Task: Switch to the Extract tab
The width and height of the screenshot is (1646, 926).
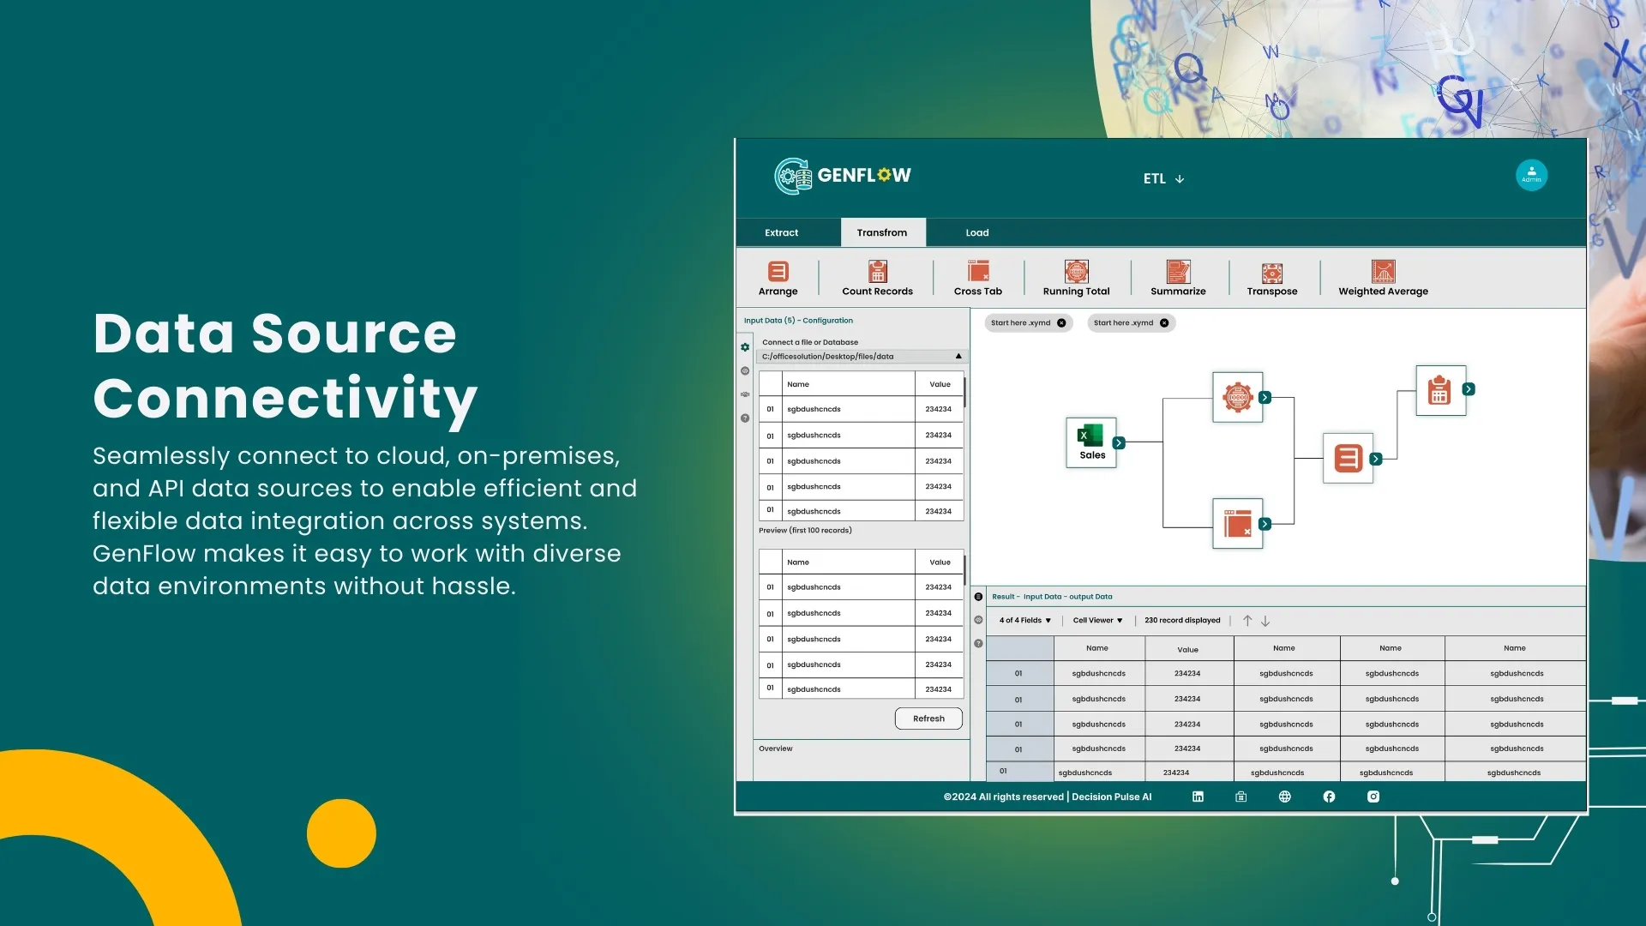Action: [781, 232]
